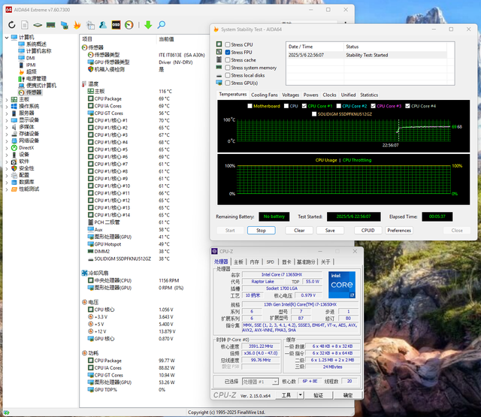Enable the Stress cache checkbox
This screenshot has width=481, height=417.
pyautogui.click(x=228, y=60)
